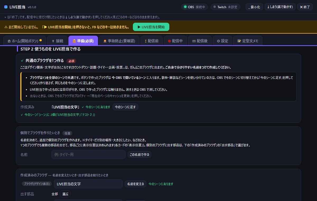Click the ✕ 終了 button
Image resolution: width=317 pixels, height=201 pixels.
point(305,7)
